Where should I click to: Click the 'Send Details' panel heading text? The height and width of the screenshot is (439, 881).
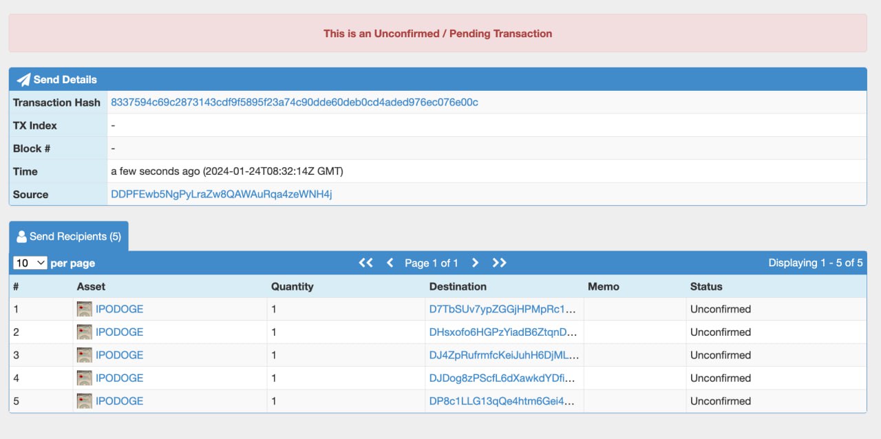65,79
